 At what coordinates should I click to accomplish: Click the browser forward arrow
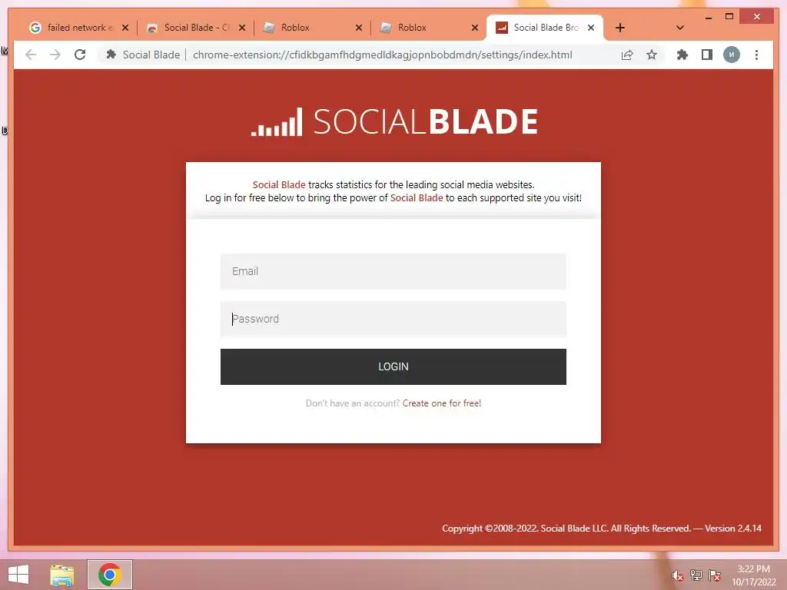55,55
